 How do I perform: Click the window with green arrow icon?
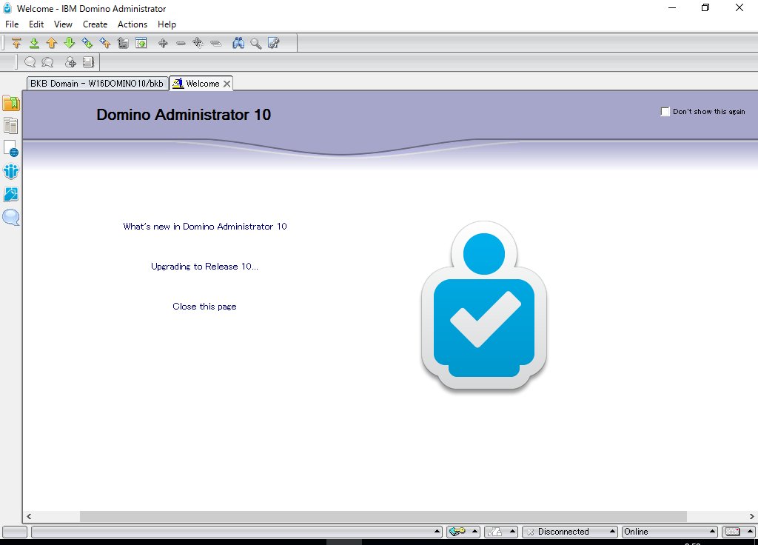(141, 43)
